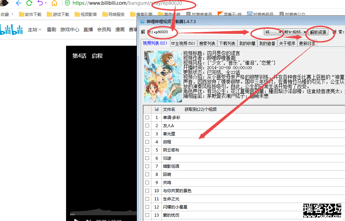Open the browser home page icon
This screenshot has width=345, height=221.
(x=54, y=3)
